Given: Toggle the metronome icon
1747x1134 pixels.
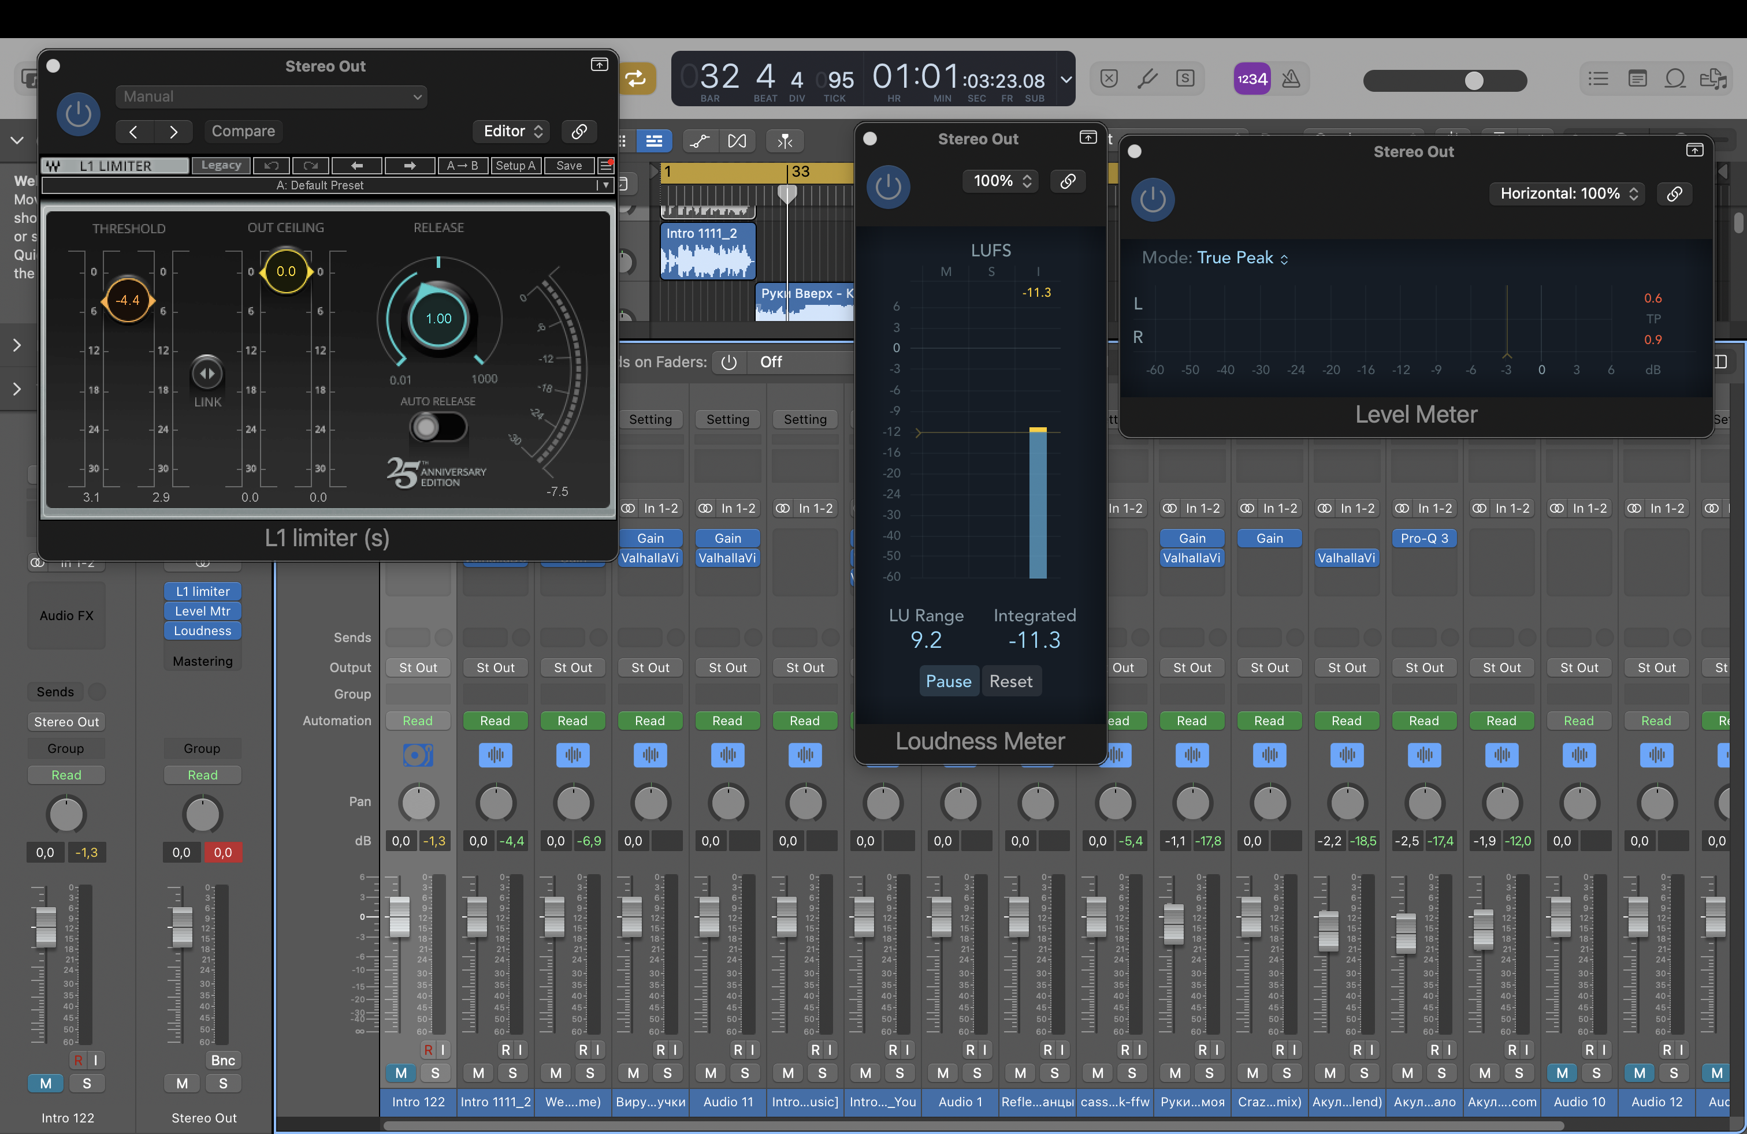Looking at the screenshot, I should [x=1291, y=79].
